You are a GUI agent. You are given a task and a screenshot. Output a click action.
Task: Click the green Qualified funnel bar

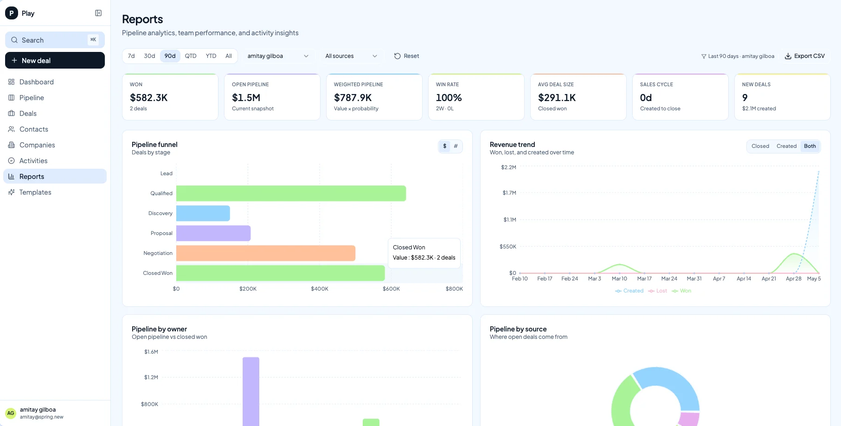291,193
